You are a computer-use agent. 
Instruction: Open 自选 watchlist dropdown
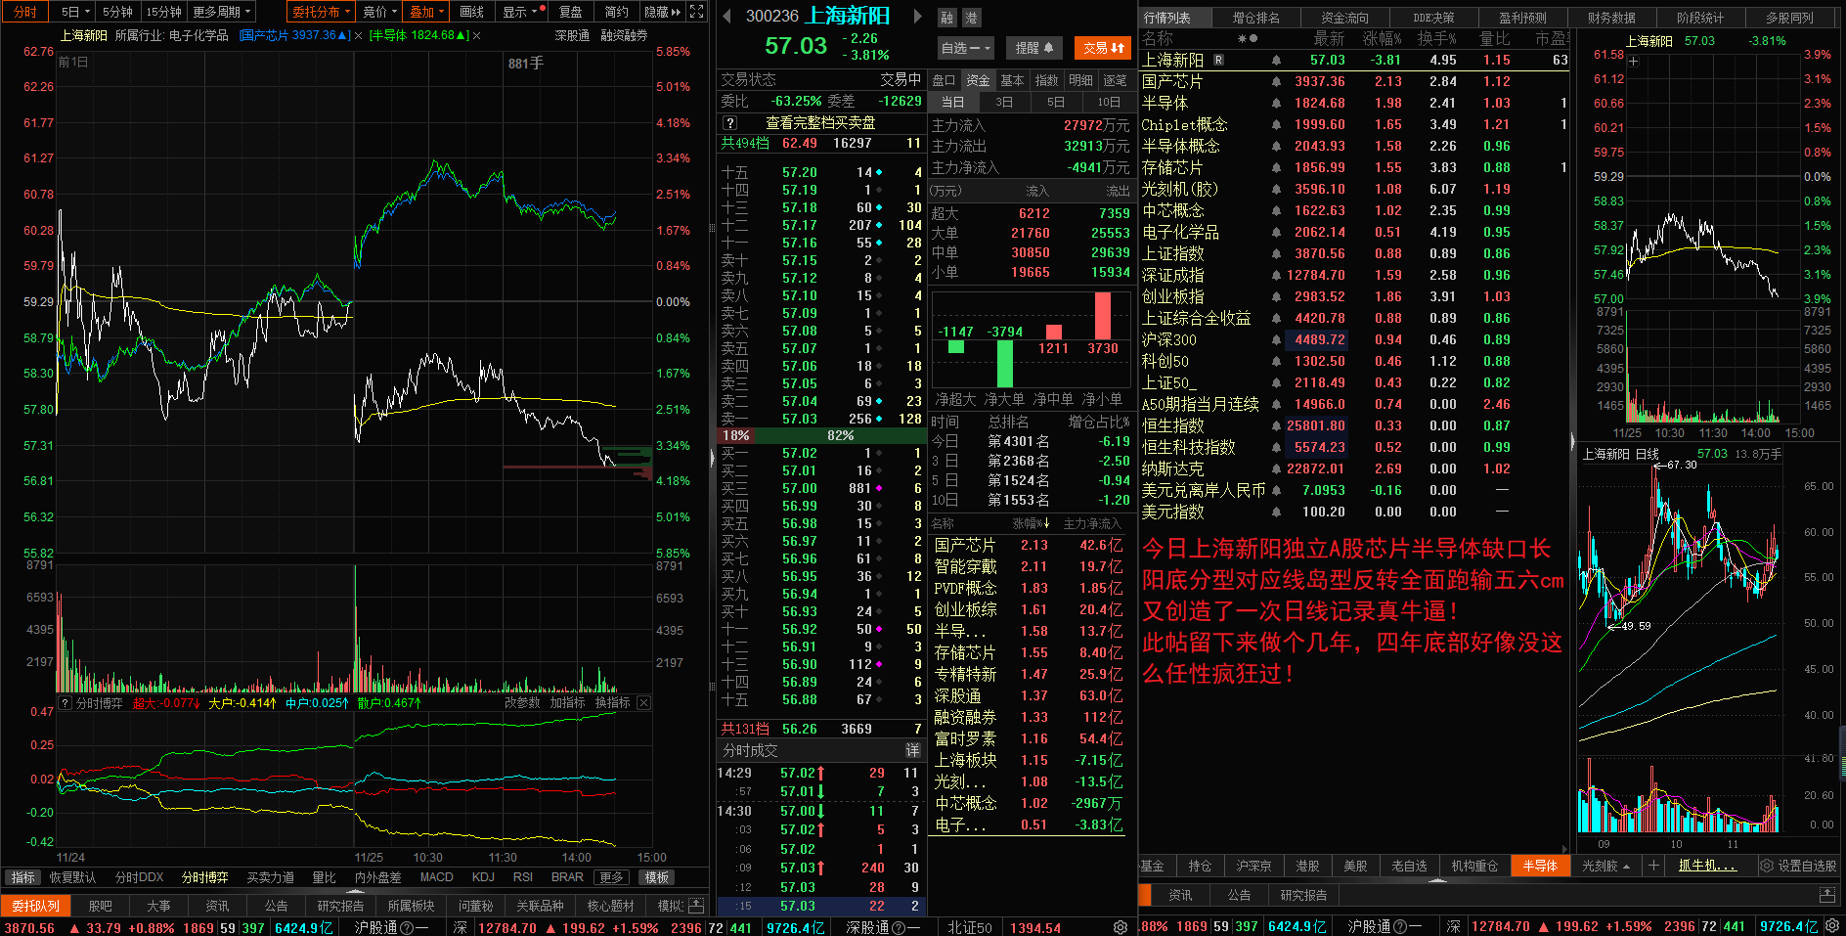[x=966, y=47]
